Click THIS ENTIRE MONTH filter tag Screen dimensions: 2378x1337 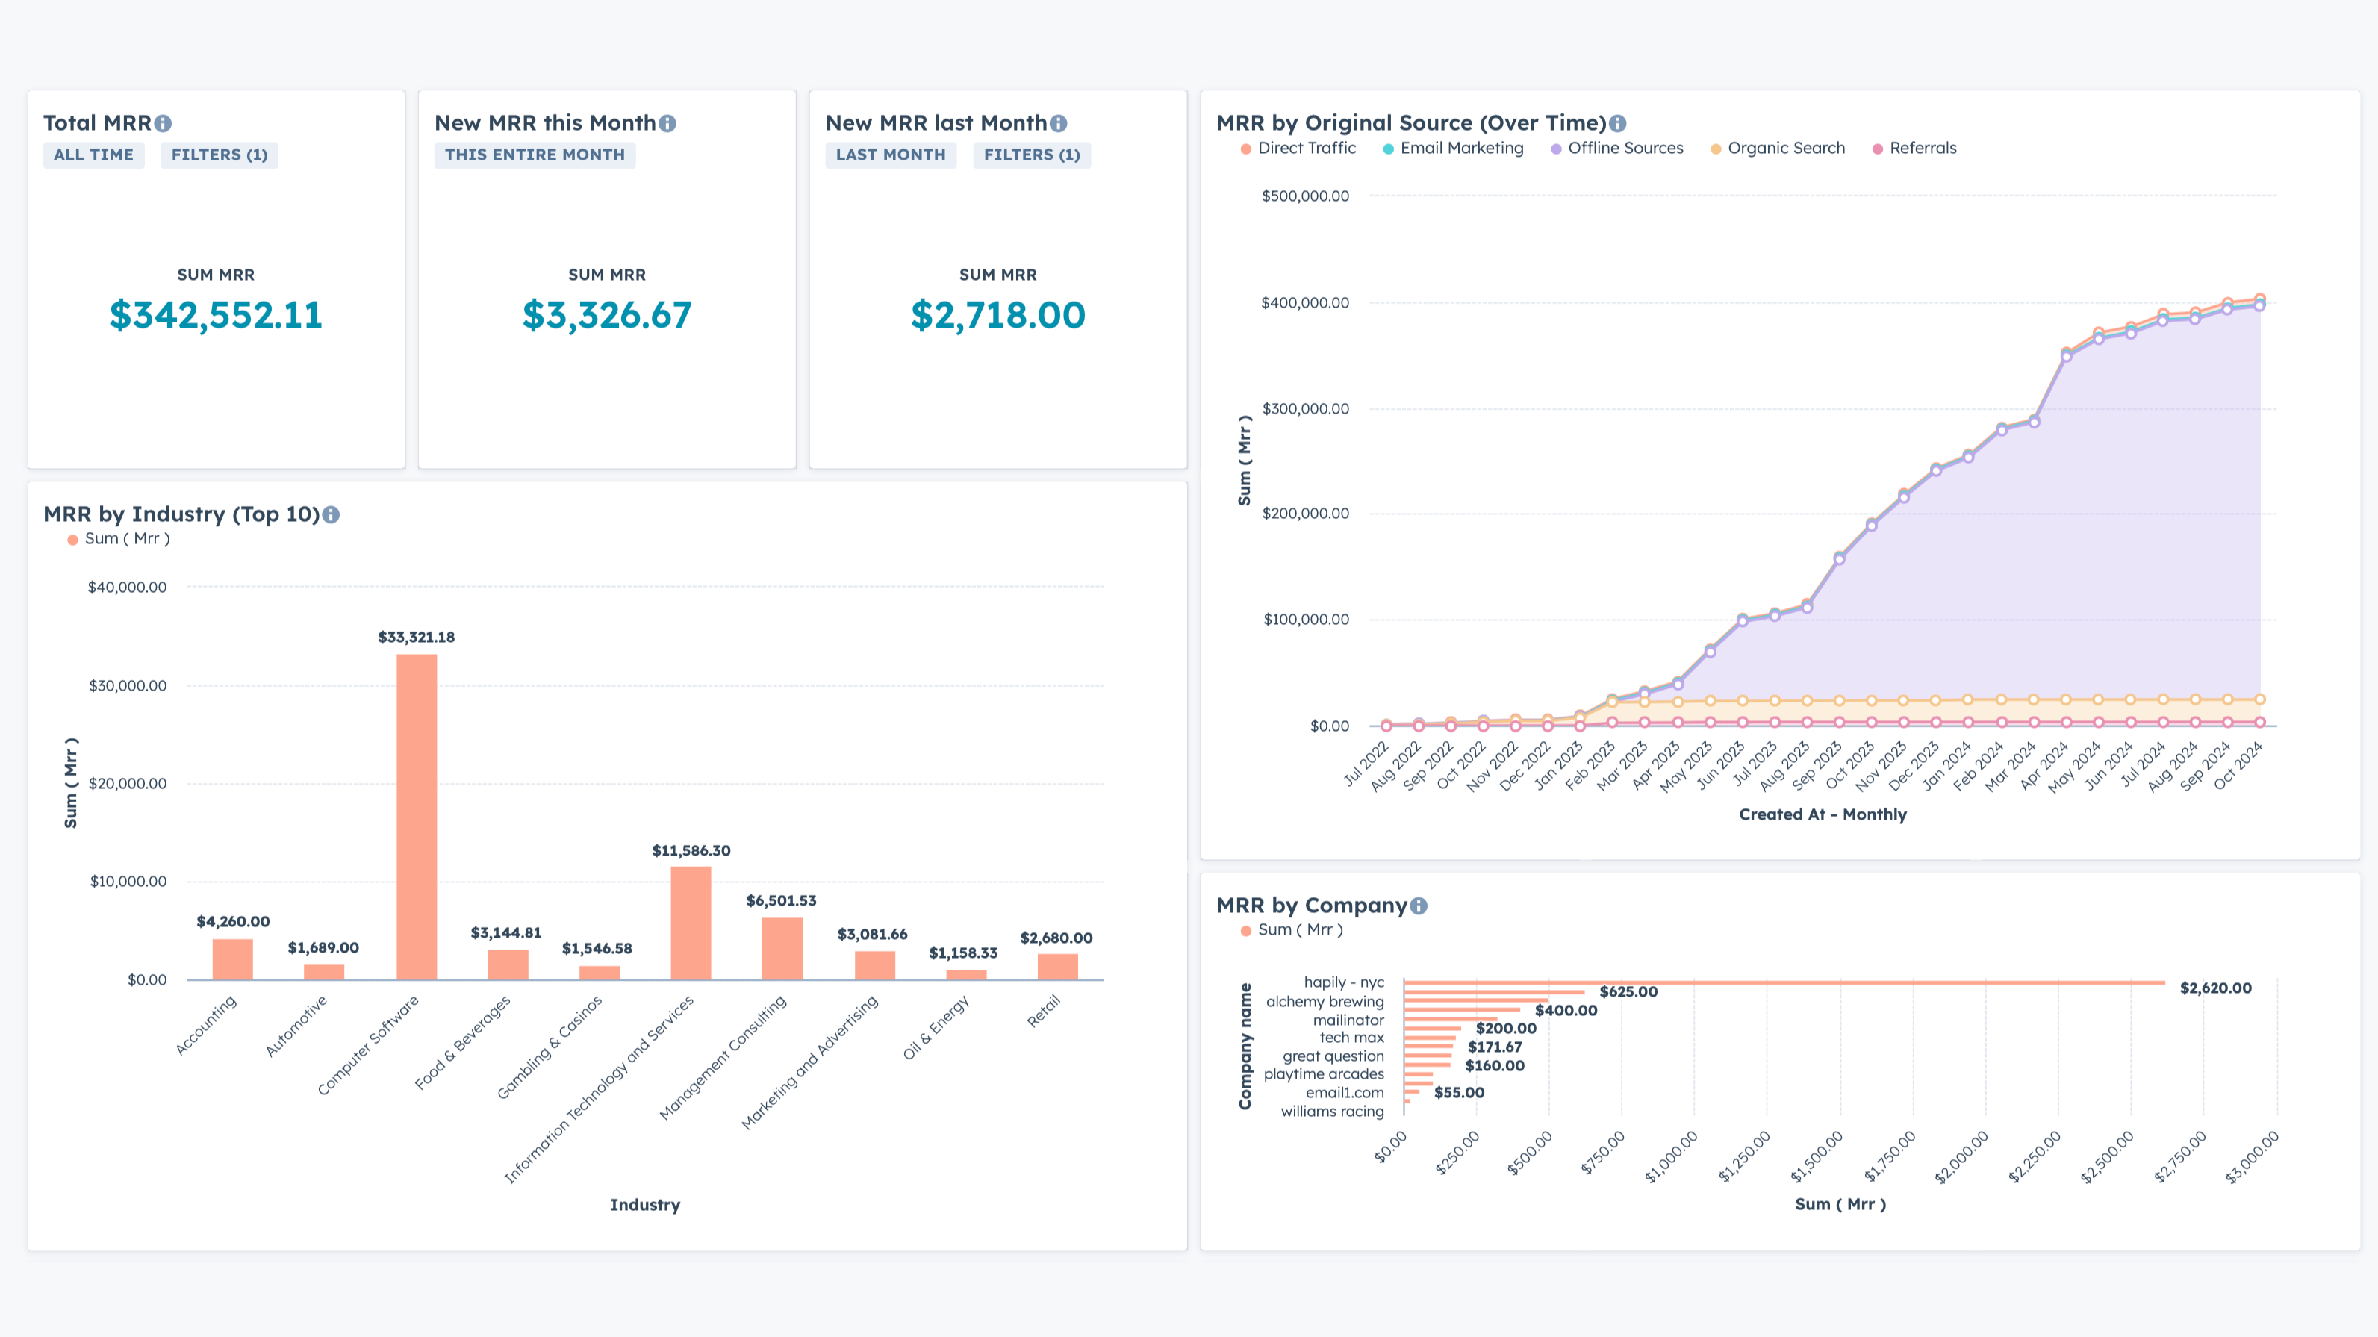pyautogui.click(x=535, y=155)
